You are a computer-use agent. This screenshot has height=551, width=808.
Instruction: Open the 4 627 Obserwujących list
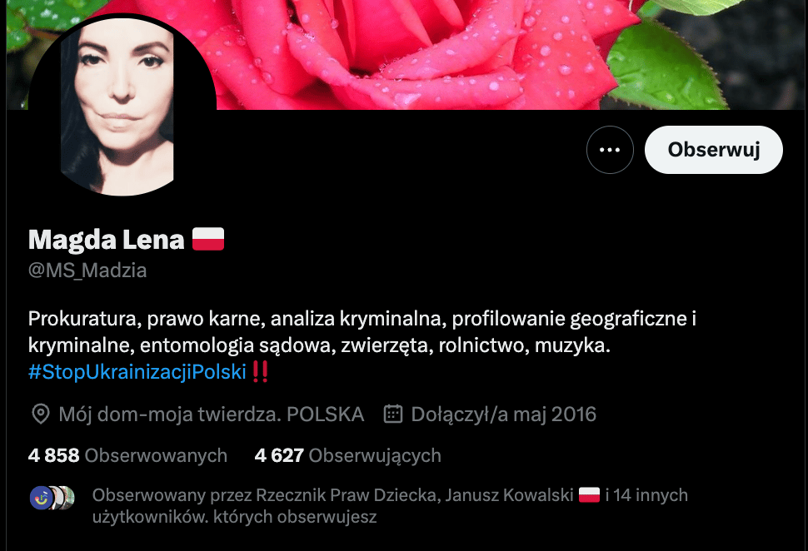(348, 456)
